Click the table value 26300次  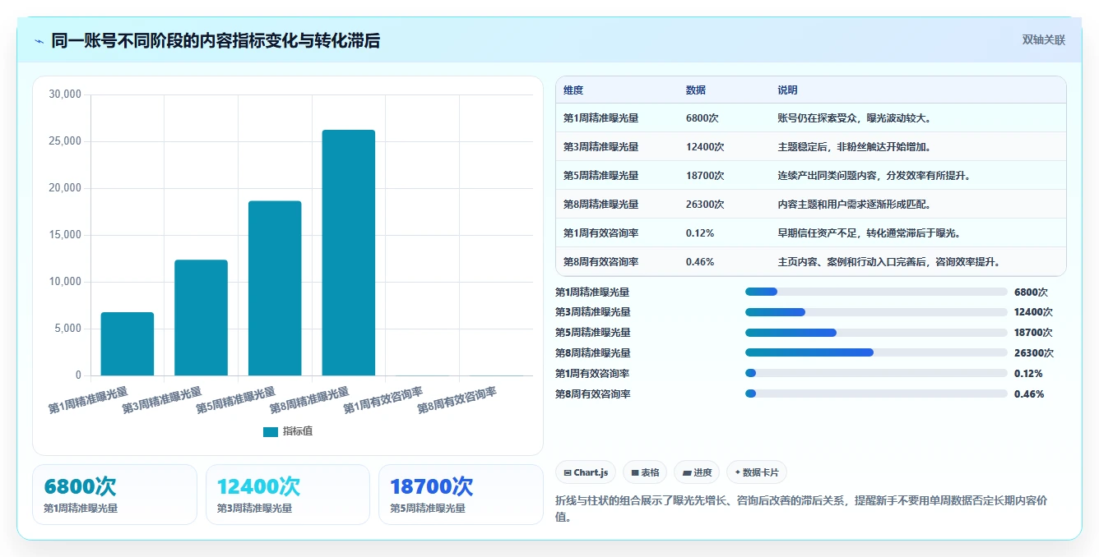pos(705,205)
